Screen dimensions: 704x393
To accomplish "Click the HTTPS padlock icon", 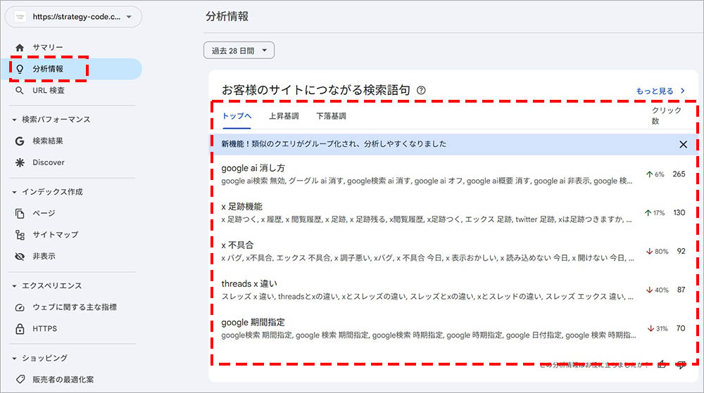I will 20,329.
